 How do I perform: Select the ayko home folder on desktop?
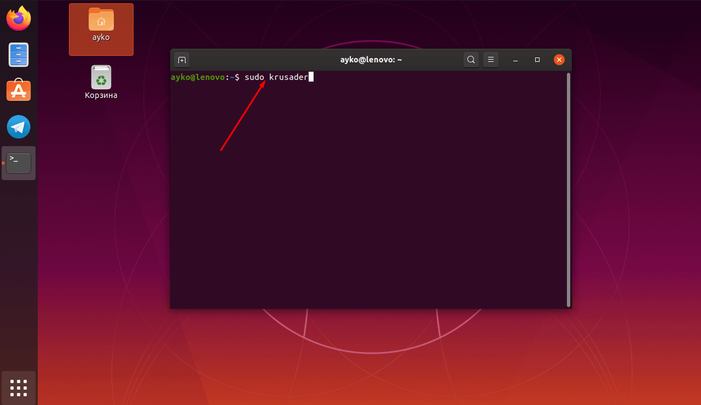(x=101, y=25)
